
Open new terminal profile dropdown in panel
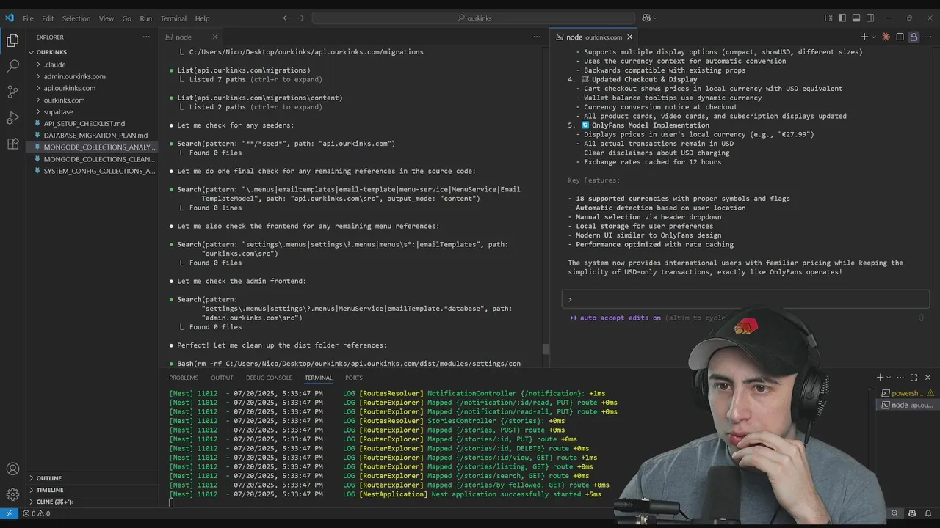pyautogui.click(x=889, y=378)
